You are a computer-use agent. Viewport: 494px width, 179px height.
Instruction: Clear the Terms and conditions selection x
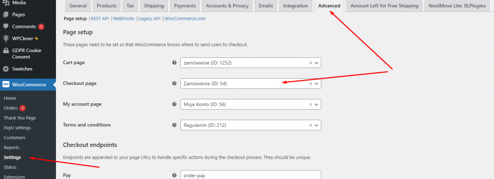[310, 125]
